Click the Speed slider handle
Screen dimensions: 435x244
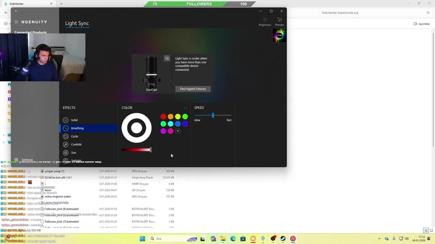213,115
